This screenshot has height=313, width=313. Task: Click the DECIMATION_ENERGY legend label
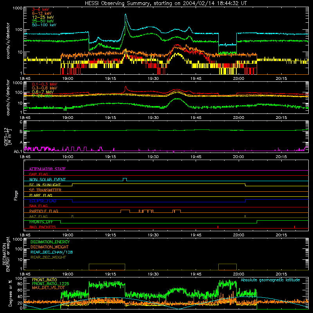coord(50,242)
